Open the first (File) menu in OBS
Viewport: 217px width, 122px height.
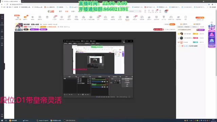pyautogui.click(x=65, y=43)
